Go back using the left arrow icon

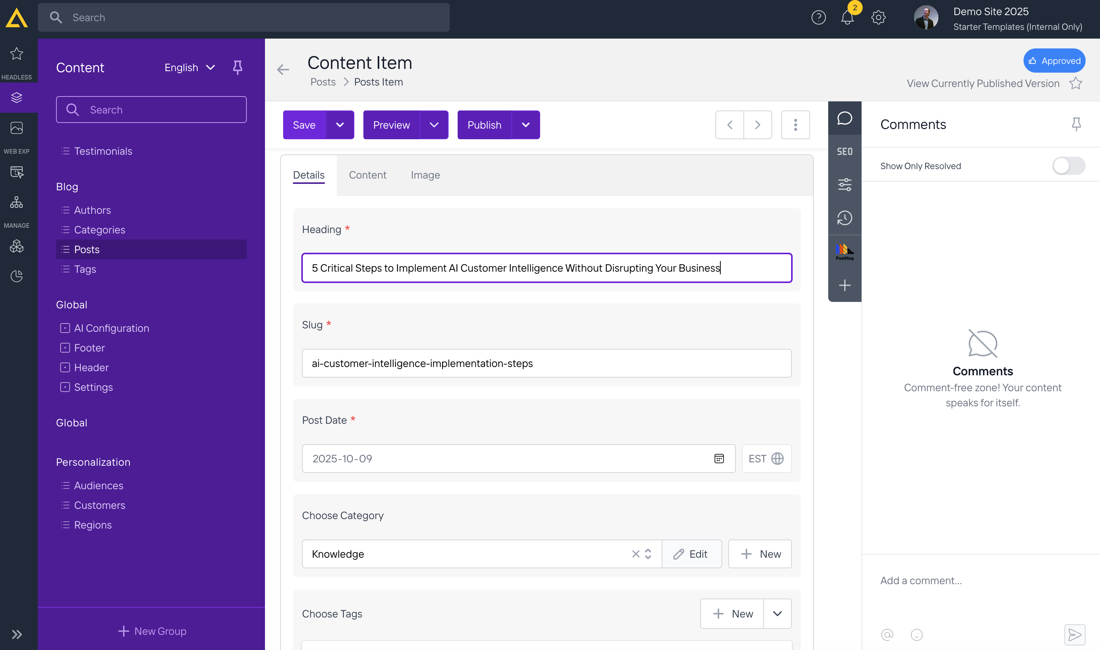pos(283,70)
